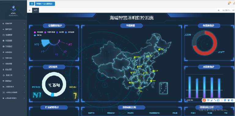Expand the 数据分析 menu chevron

(24, 75)
